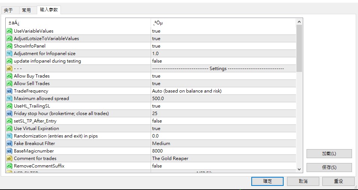Select the icon beside Adjustment for Infopanel size
The width and height of the screenshot is (358, 190).
[x=9, y=54]
